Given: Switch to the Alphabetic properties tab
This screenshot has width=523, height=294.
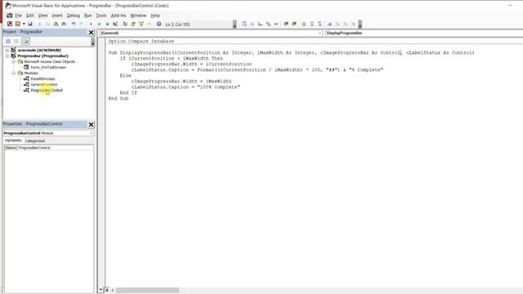Looking at the screenshot, I should [x=13, y=140].
